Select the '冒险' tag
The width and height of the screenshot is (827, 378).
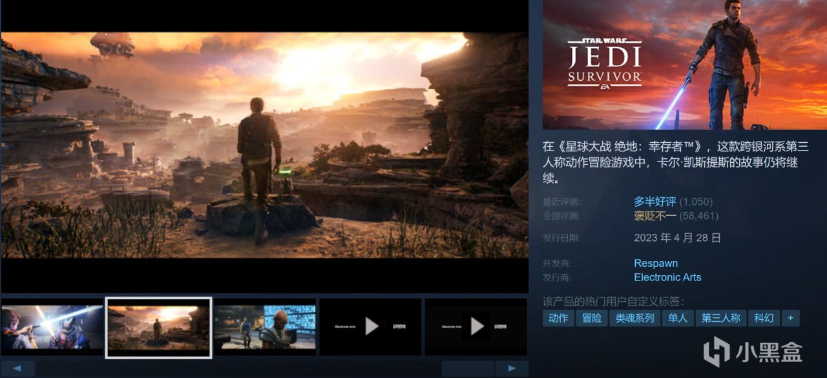[592, 318]
